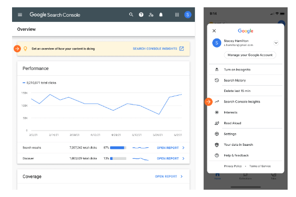Click the external link icon beside Insights

[x=182, y=49]
